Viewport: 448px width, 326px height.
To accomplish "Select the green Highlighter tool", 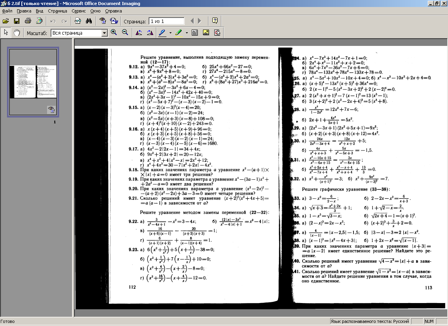I will [x=178, y=33].
